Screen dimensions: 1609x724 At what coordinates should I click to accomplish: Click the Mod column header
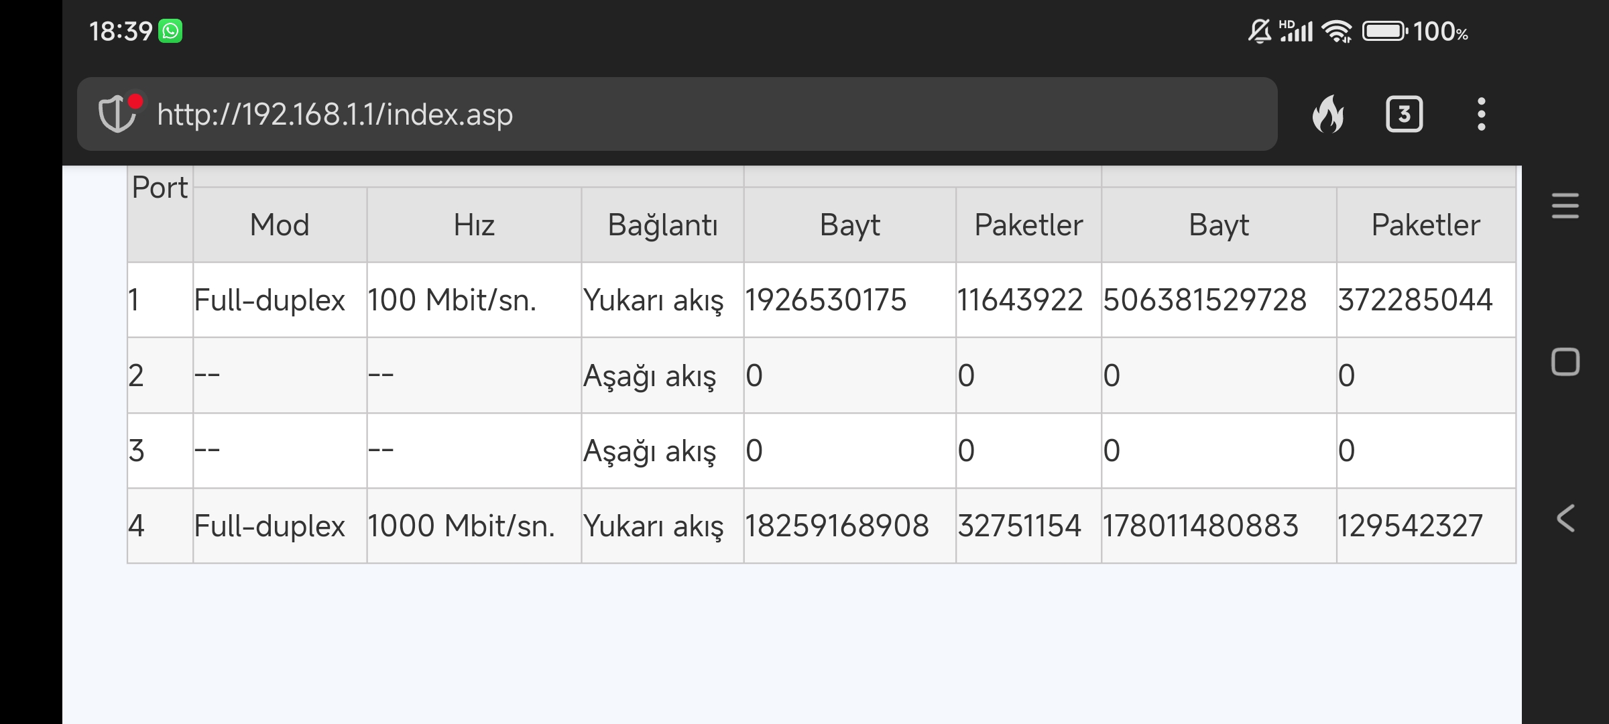tap(280, 225)
